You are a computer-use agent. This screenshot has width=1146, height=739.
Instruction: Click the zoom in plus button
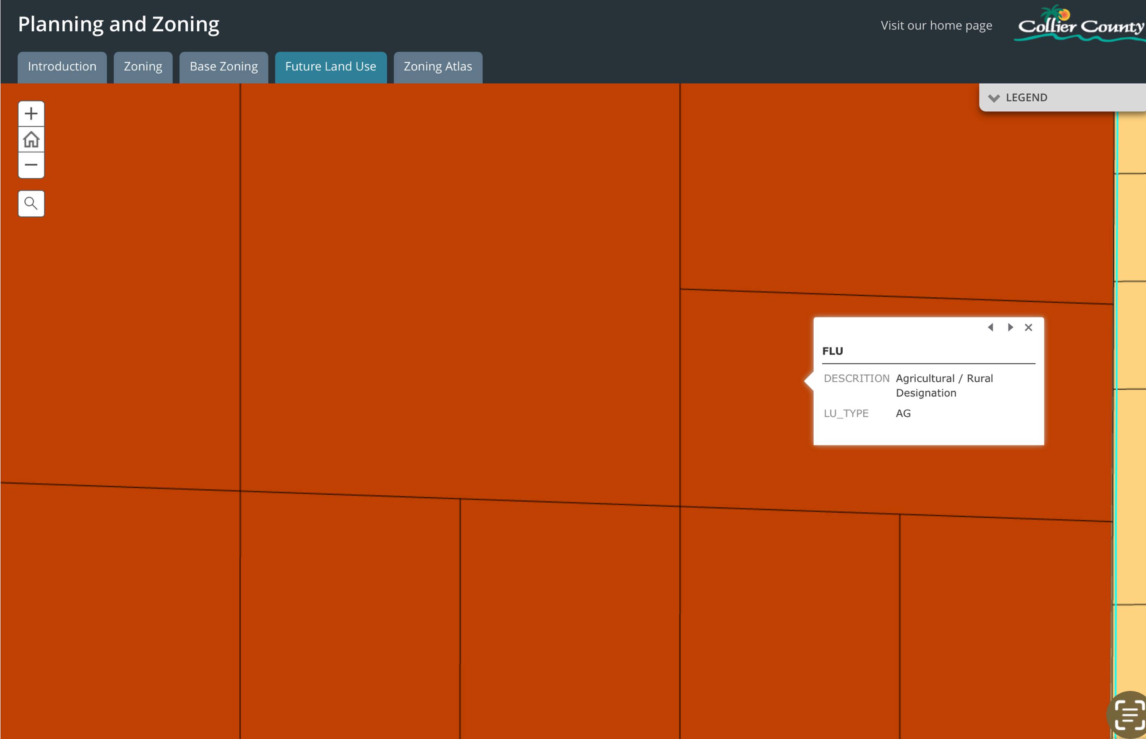[31, 114]
